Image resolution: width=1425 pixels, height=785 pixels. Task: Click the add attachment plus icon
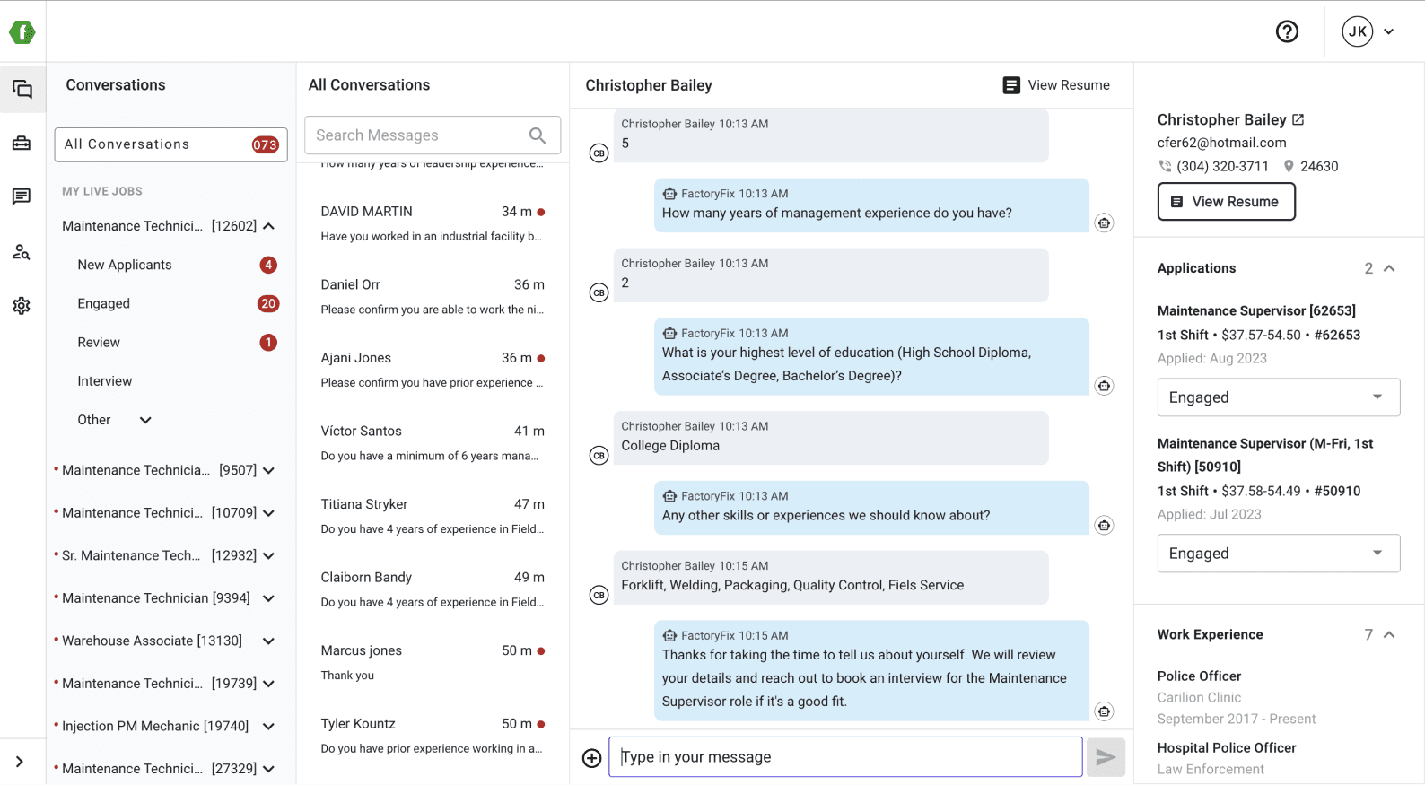(592, 758)
